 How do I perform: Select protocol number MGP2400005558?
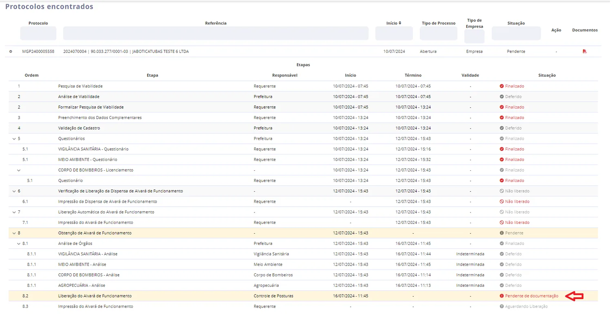click(38, 51)
